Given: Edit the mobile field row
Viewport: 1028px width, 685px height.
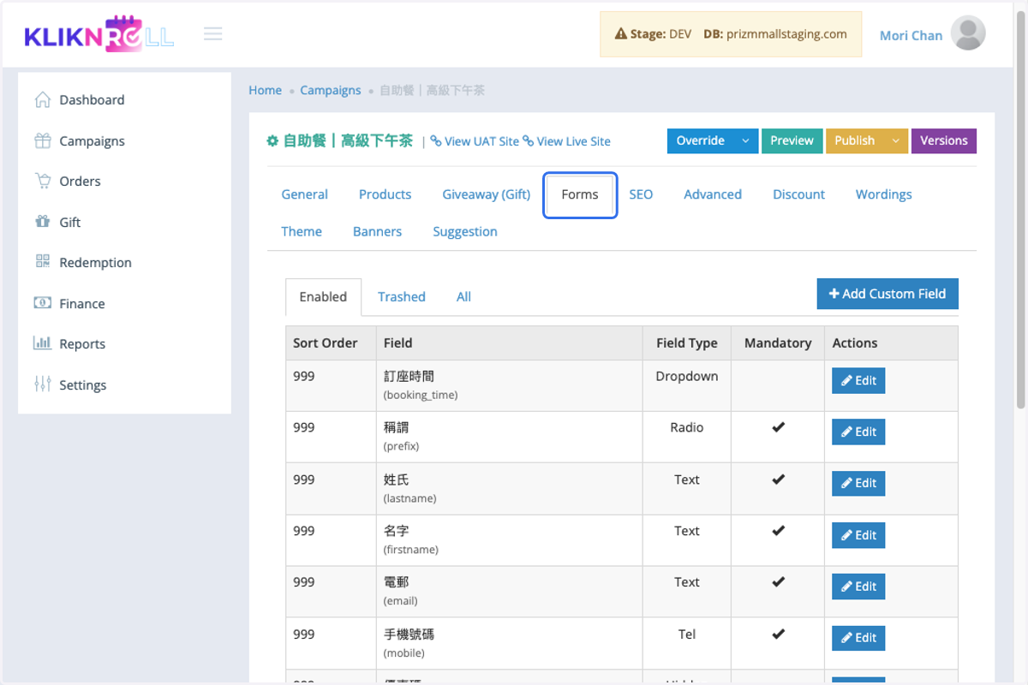Looking at the screenshot, I should [858, 638].
